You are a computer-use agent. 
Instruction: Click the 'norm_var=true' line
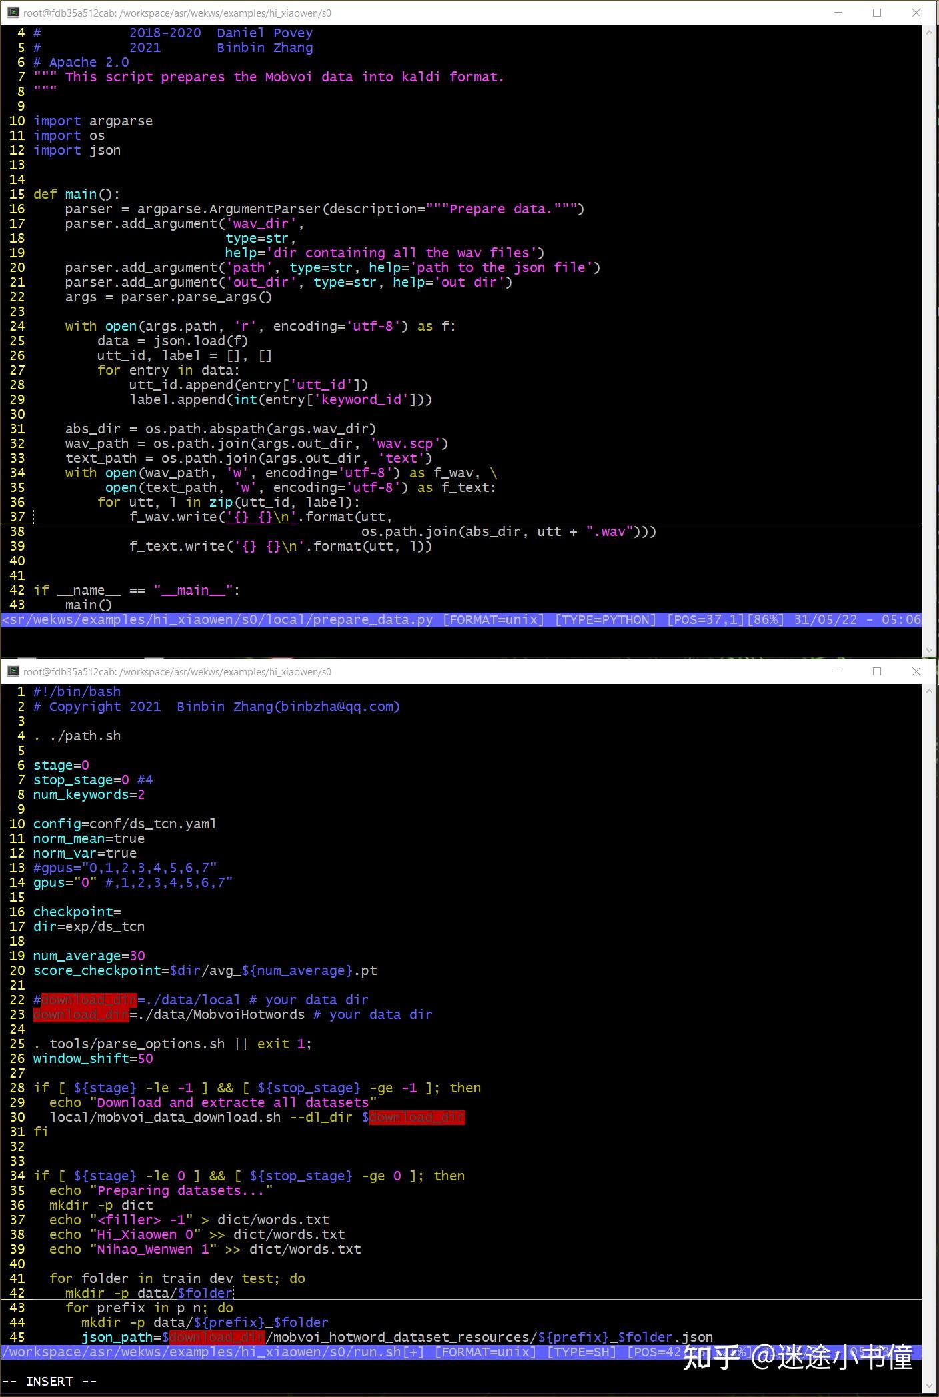coord(85,853)
